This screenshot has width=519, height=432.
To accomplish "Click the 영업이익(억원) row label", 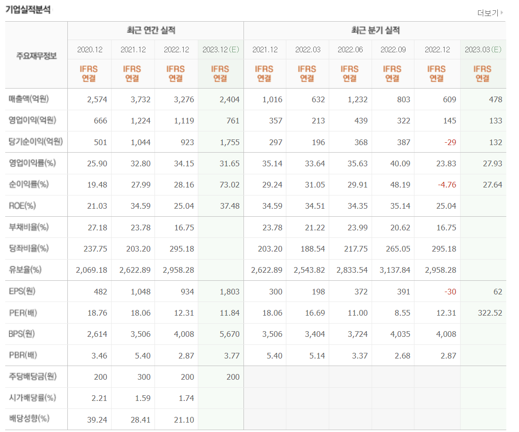I will pyautogui.click(x=32, y=120).
